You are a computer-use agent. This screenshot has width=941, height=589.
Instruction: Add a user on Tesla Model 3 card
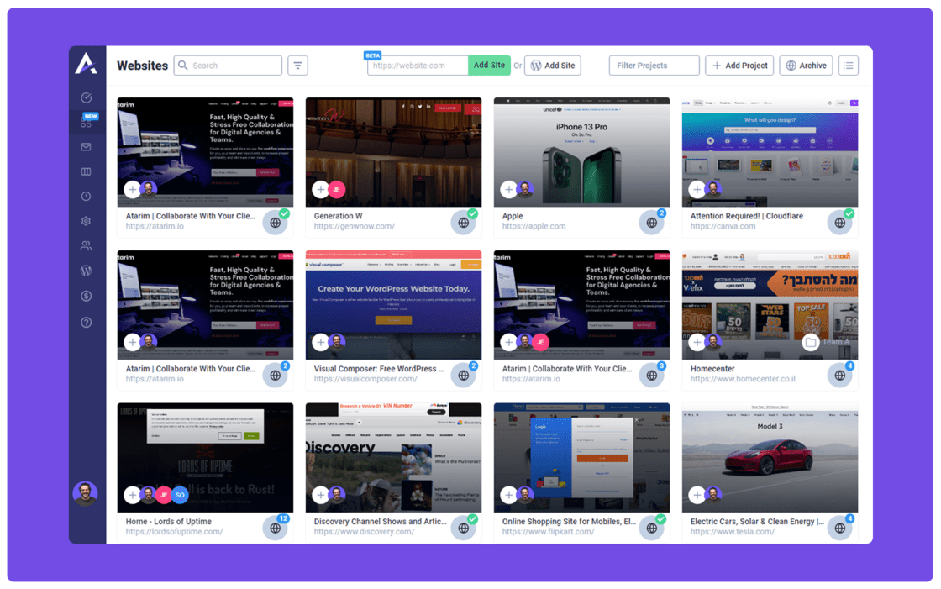(x=697, y=495)
